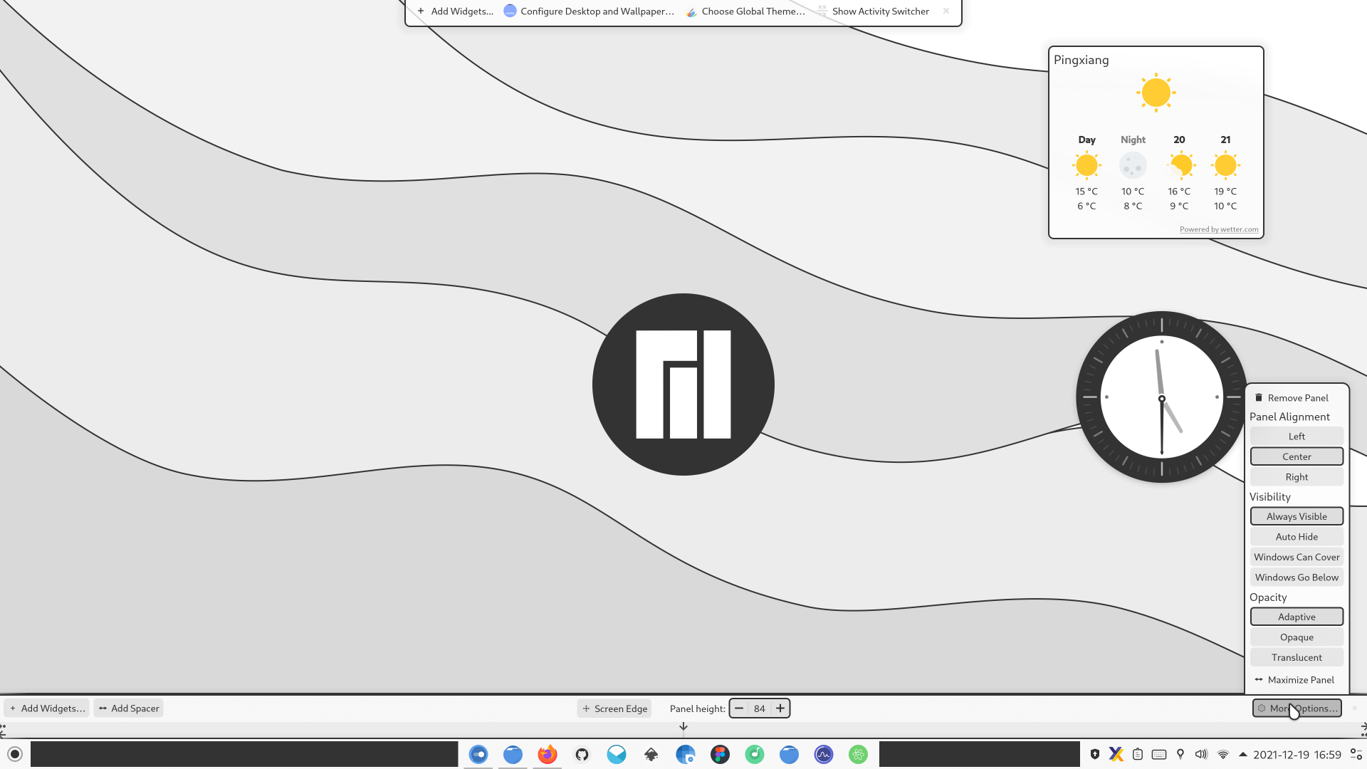Click the sliders icon after the clock
The height and width of the screenshot is (769, 1367).
coord(1356,754)
